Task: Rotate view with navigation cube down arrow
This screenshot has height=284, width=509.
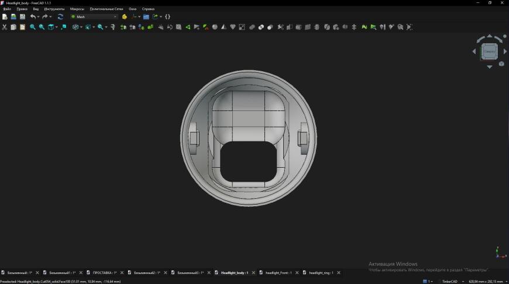Action: coord(490,67)
